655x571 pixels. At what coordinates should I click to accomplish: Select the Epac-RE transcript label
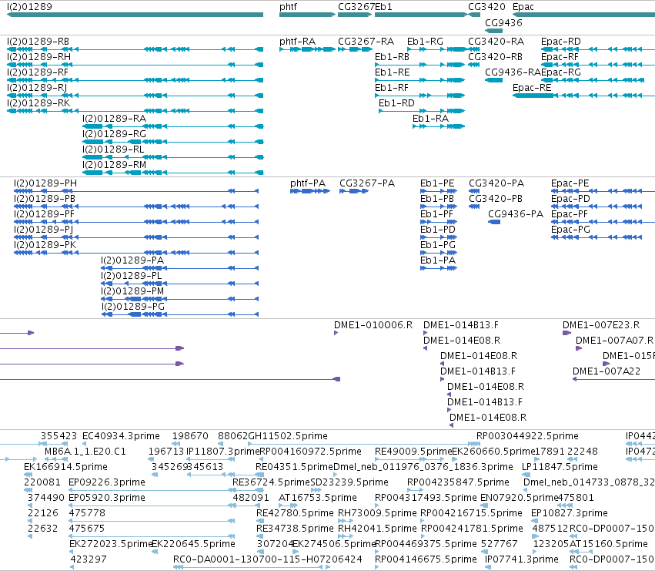[x=532, y=88]
